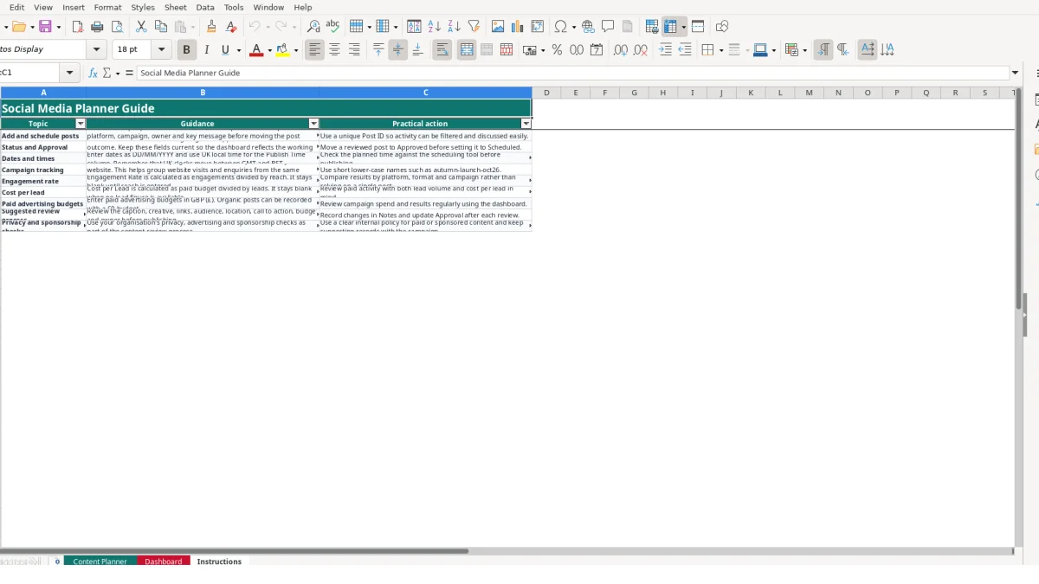The width and height of the screenshot is (1039, 584).
Task: Click Split Window icon
Action: (x=698, y=27)
